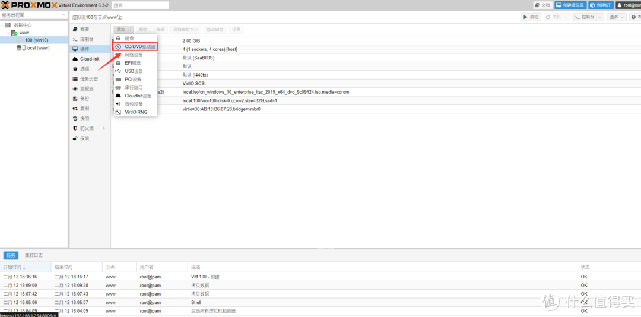Click the VirtIO RNG icon entry
The width and height of the screenshot is (641, 317).
pyautogui.click(x=118, y=112)
